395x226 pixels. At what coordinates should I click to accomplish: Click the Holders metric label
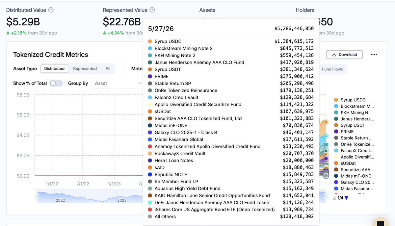[x=305, y=10]
